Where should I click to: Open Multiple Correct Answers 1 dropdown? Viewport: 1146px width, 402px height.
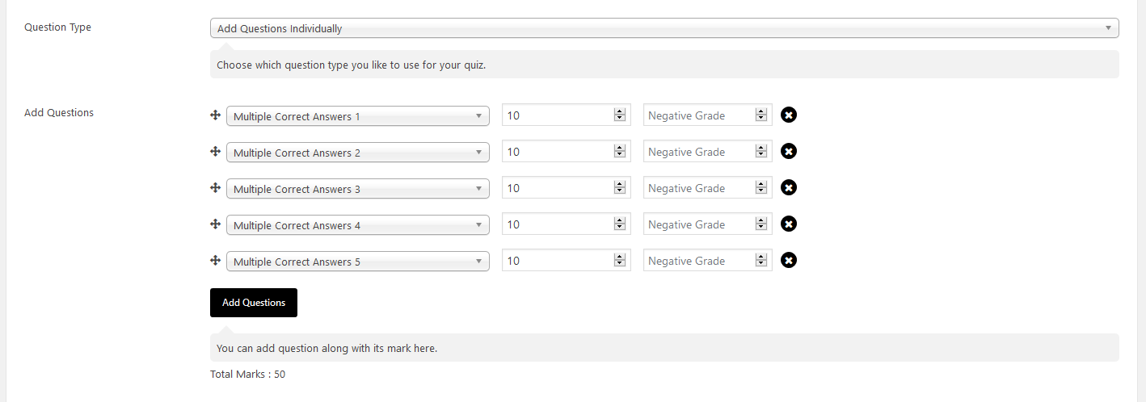357,116
